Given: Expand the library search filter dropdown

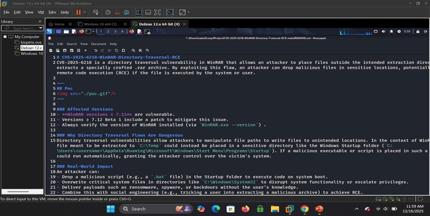Looking at the screenshot, I should (41, 28).
